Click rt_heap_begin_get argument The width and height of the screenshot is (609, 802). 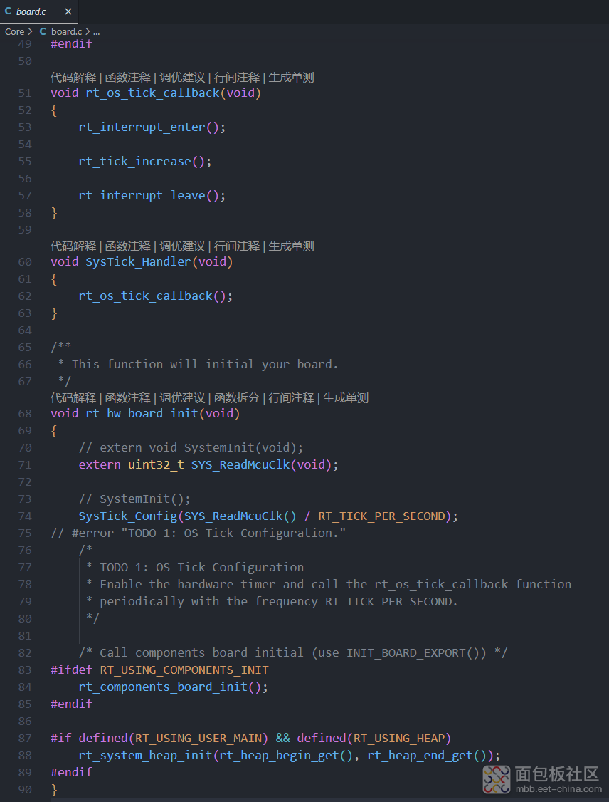coord(280,756)
